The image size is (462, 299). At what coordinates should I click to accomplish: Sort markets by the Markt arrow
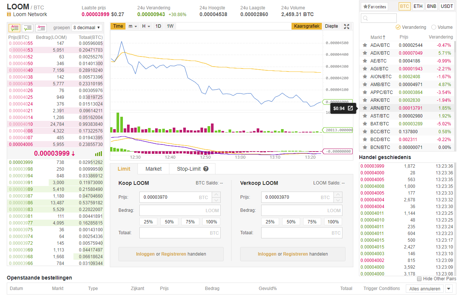[x=384, y=37]
